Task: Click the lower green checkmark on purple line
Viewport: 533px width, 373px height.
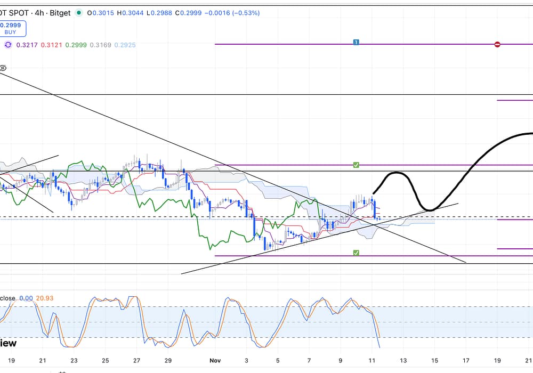Action: (x=356, y=252)
